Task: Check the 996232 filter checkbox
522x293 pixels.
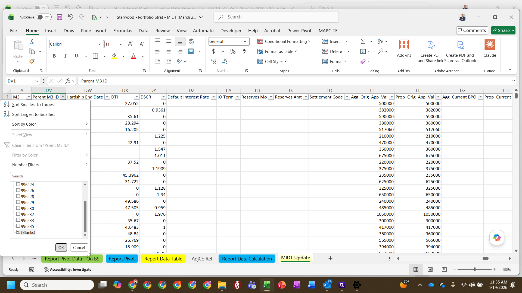Action: click(x=18, y=214)
